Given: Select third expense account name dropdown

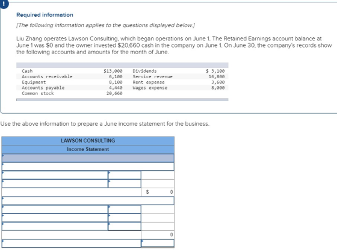Looking at the screenshot, I should [x=55, y=226].
